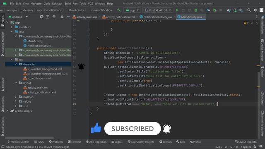Image resolution: width=265 pixels, height=149 pixels.
Task: Open editor tabs more options menu
Action: (x=257, y=17)
